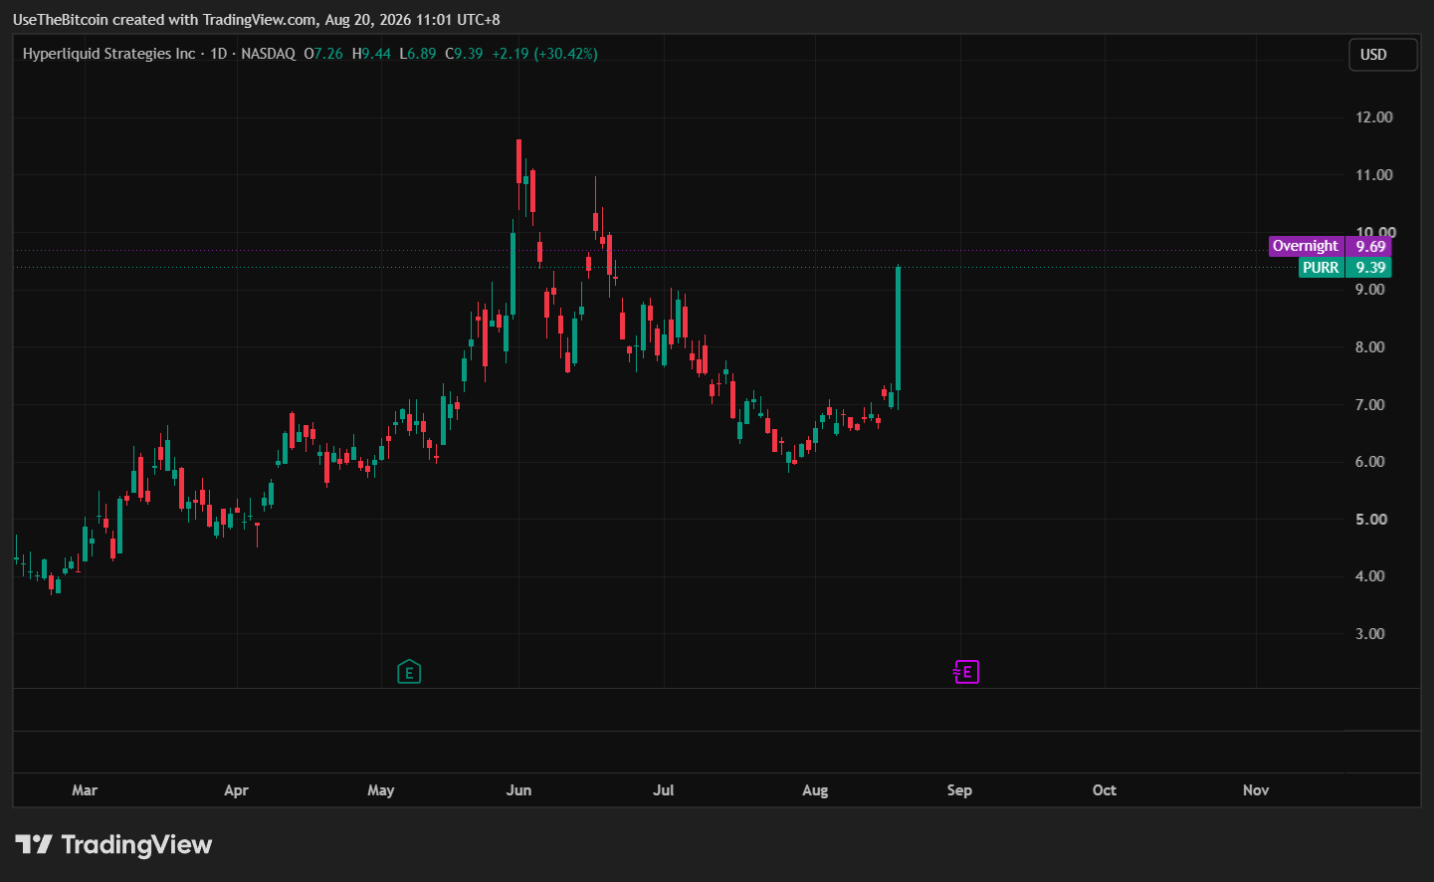Image resolution: width=1434 pixels, height=882 pixels.
Task: Click the 9.00 price axis label
Action: click(1370, 290)
